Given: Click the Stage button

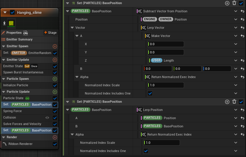Looking at the screenshot, I should (x=50, y=33).
